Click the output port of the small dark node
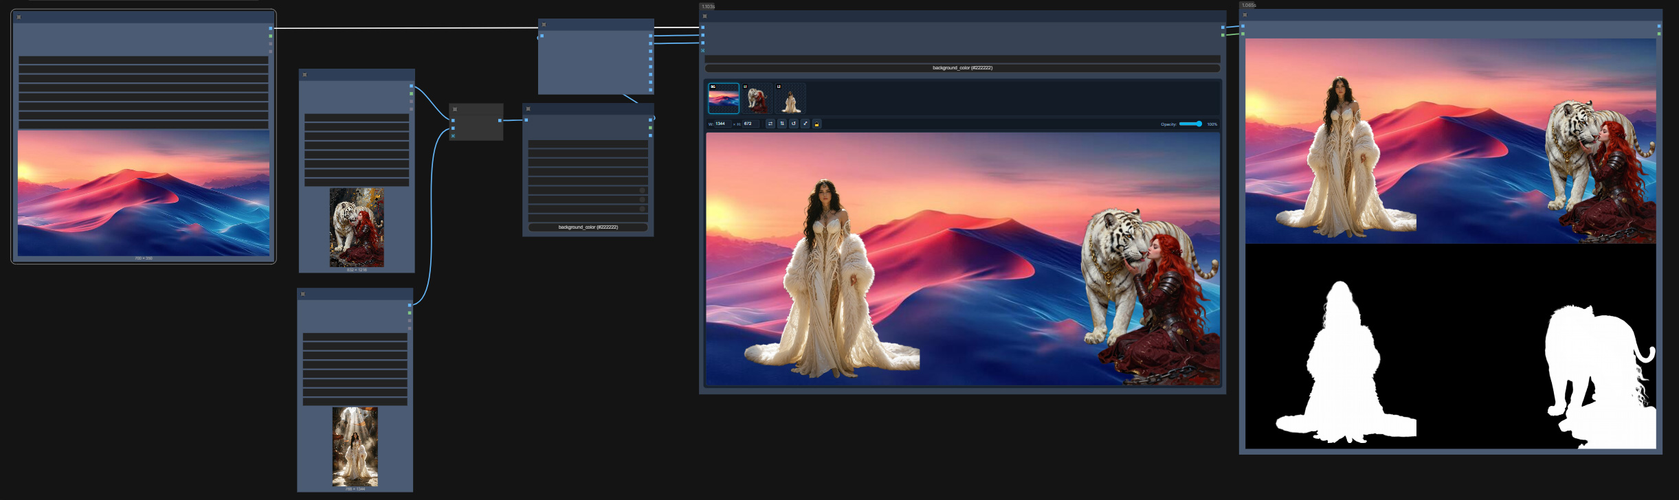This screenshot has width=1679, height=500. 500,120
